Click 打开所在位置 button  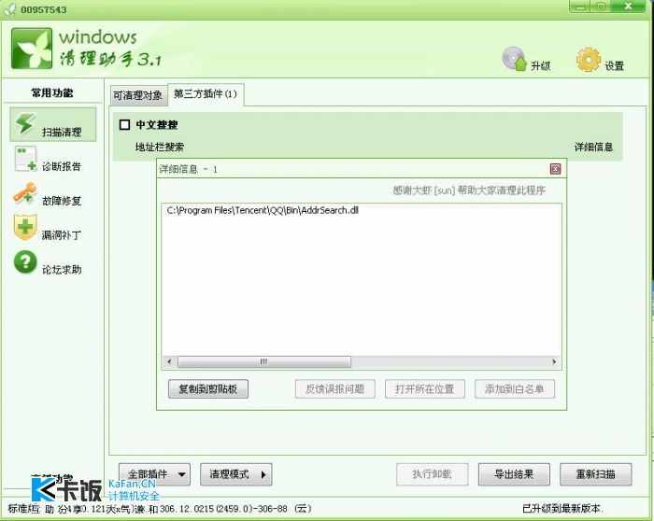coord(424,388)
